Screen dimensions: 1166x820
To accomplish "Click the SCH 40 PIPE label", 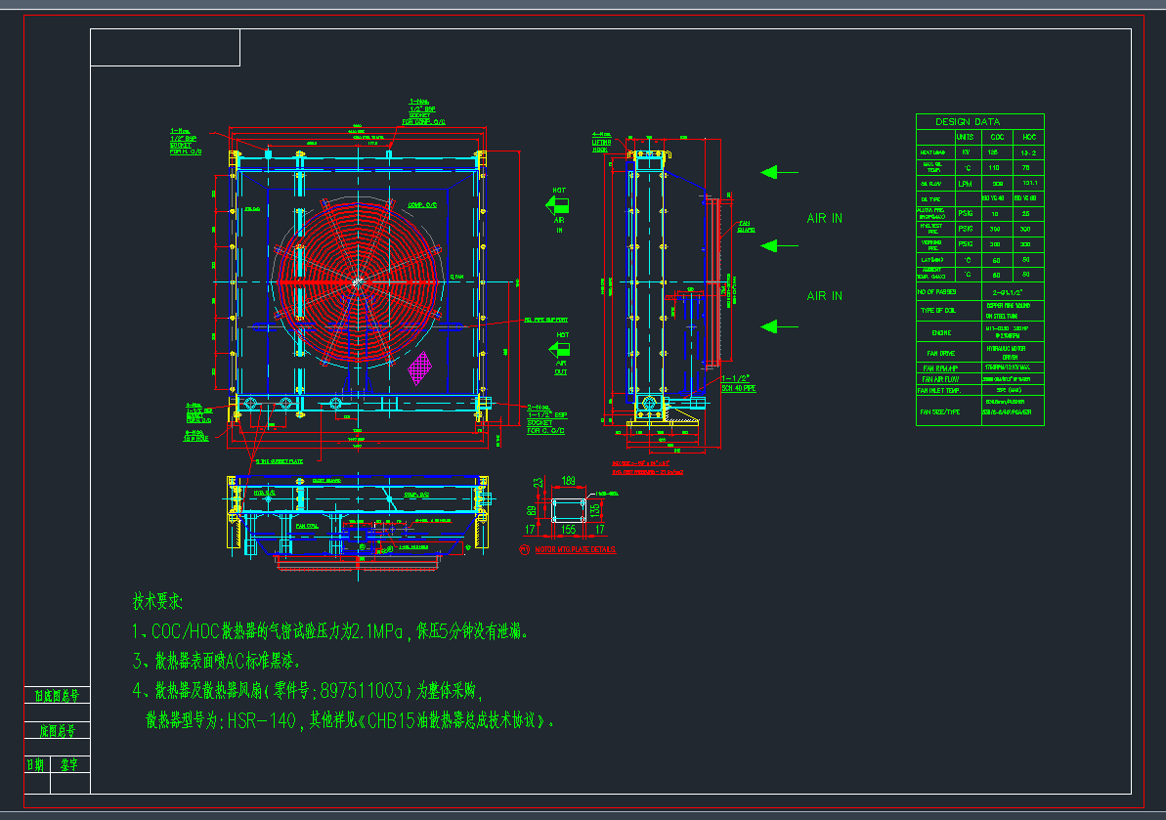I will coord(740,388).
